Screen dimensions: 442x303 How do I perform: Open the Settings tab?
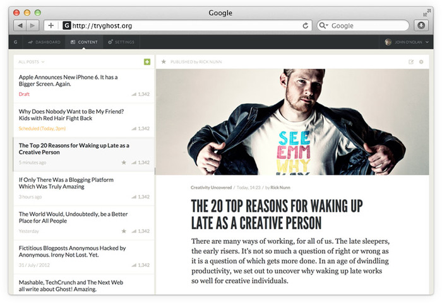click(x=121, y=42)
